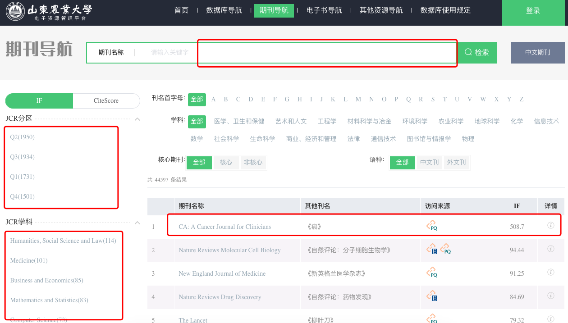
Task: Click the info icon for New England Journal of Medicine
Action: (x=550, y=272)
